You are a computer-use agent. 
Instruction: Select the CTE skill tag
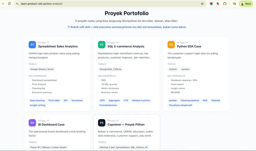click(x=126, y=100)
